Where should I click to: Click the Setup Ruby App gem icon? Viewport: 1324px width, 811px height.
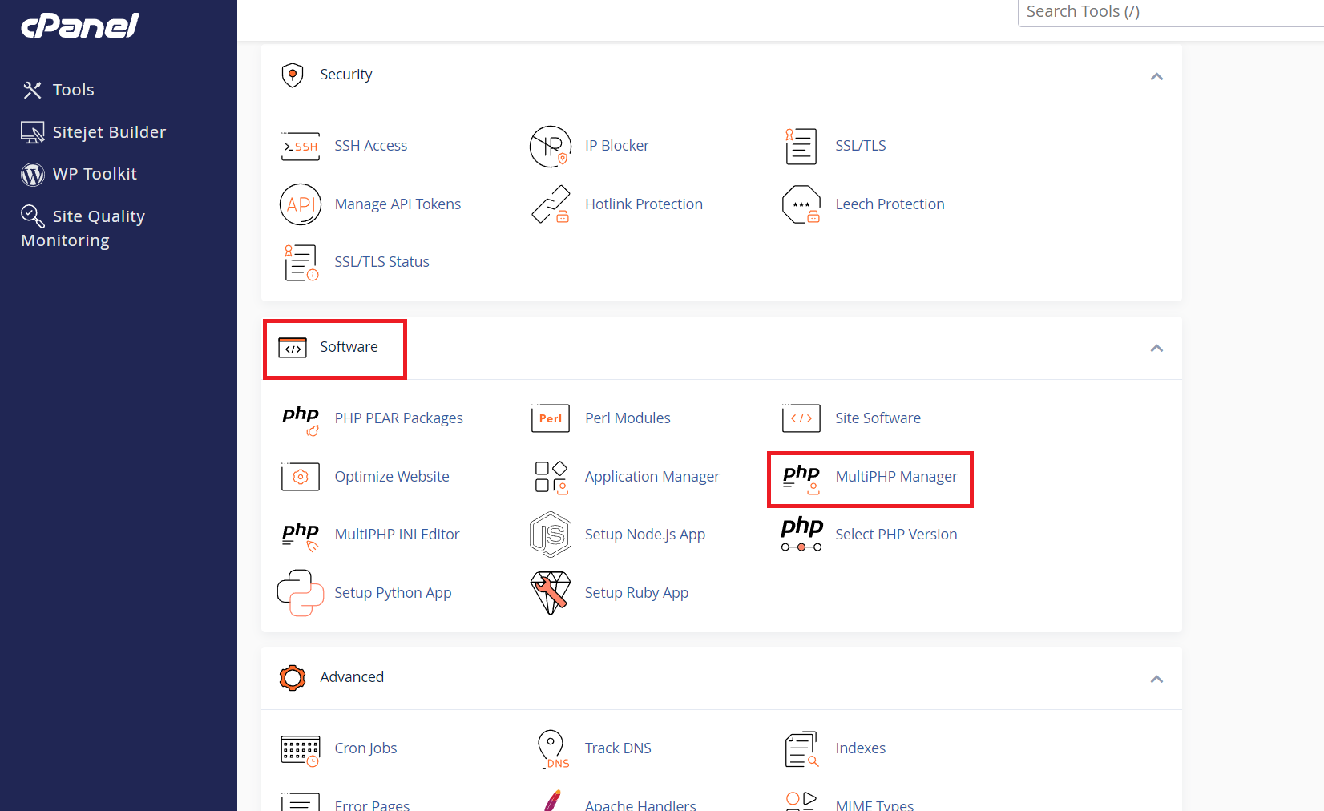click(x=551, y=593)
